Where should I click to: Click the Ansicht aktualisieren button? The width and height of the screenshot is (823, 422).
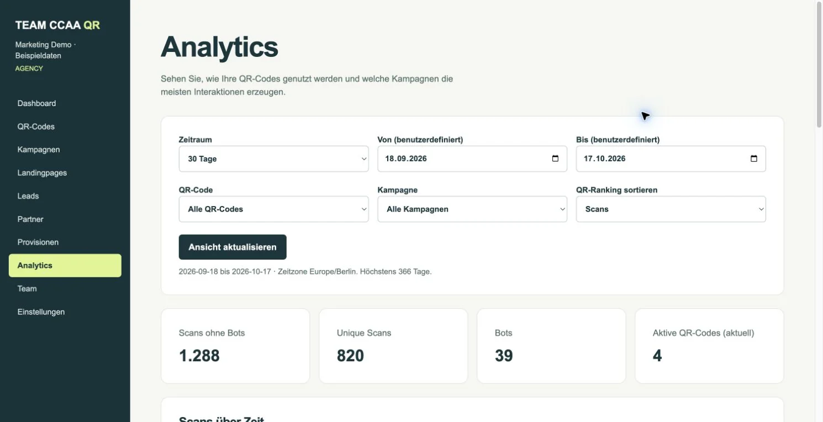coord(233,247)
